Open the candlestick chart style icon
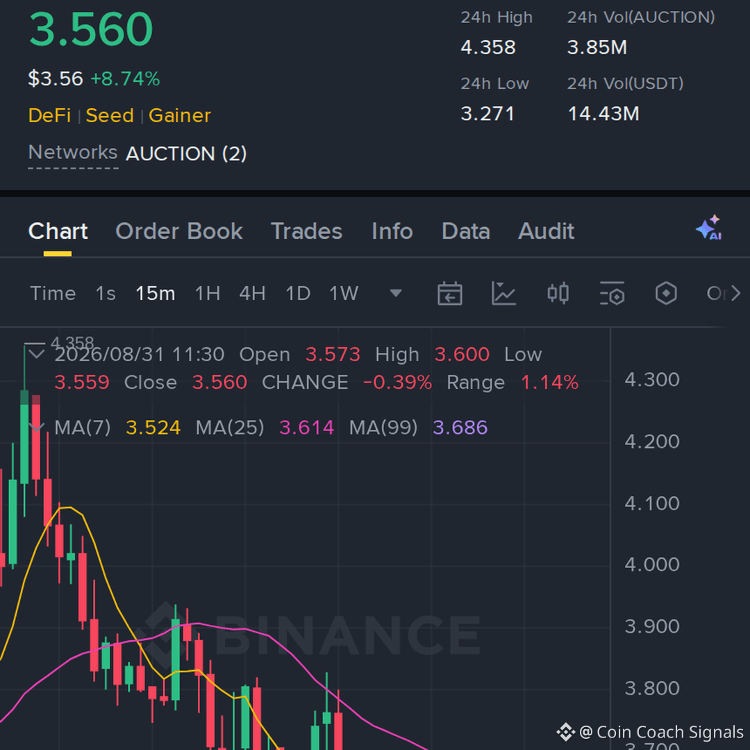 pyautogui.click(x=558, y=293)
